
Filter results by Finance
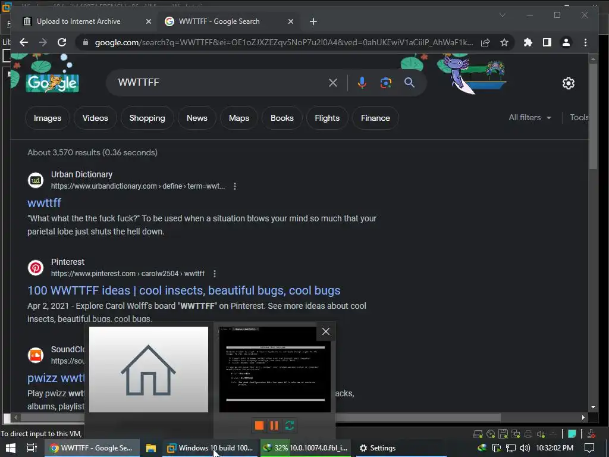375,118
